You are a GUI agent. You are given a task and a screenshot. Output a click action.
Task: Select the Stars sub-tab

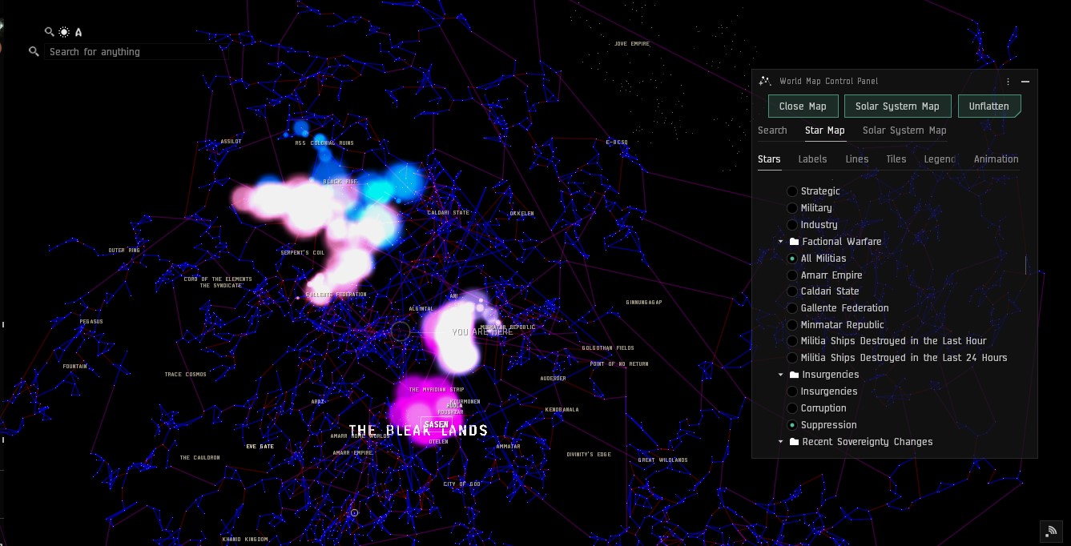(769, 159)
